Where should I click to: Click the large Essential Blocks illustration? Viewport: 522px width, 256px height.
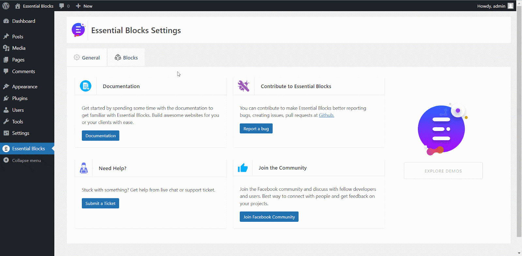click(x=443, y=129)
